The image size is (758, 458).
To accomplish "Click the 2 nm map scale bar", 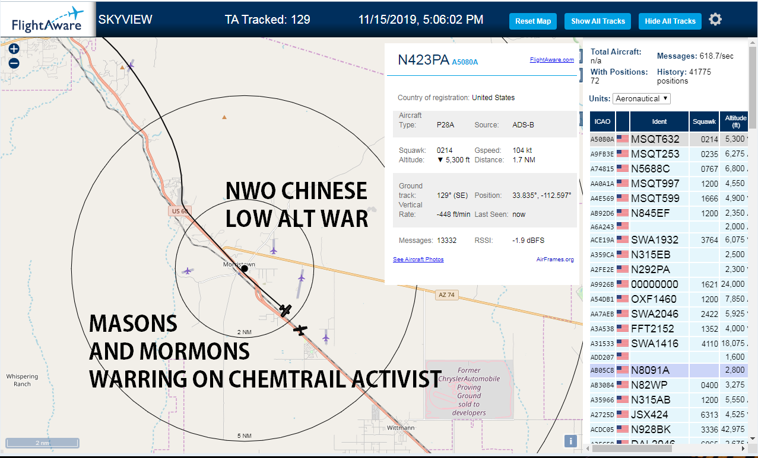I will pyautogui.click(x=42, y=443).
